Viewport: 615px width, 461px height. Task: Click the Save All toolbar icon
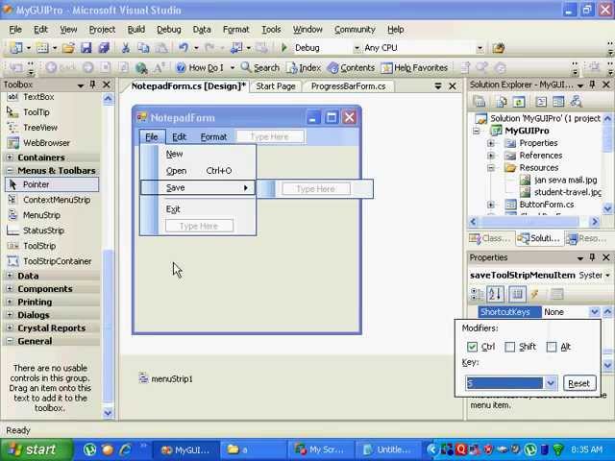(104, 48)
